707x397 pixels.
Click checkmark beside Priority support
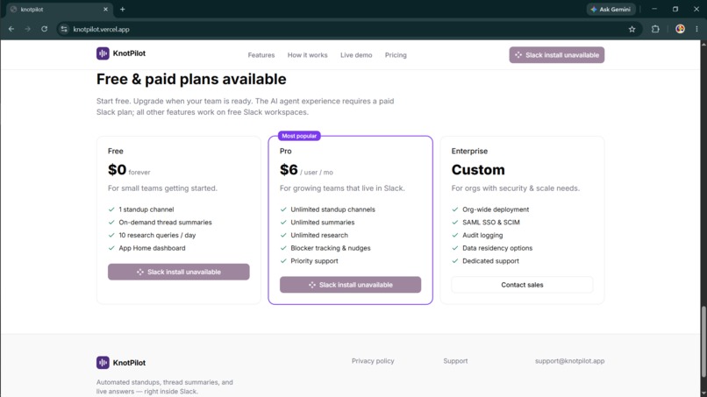(x=283, y=260)
